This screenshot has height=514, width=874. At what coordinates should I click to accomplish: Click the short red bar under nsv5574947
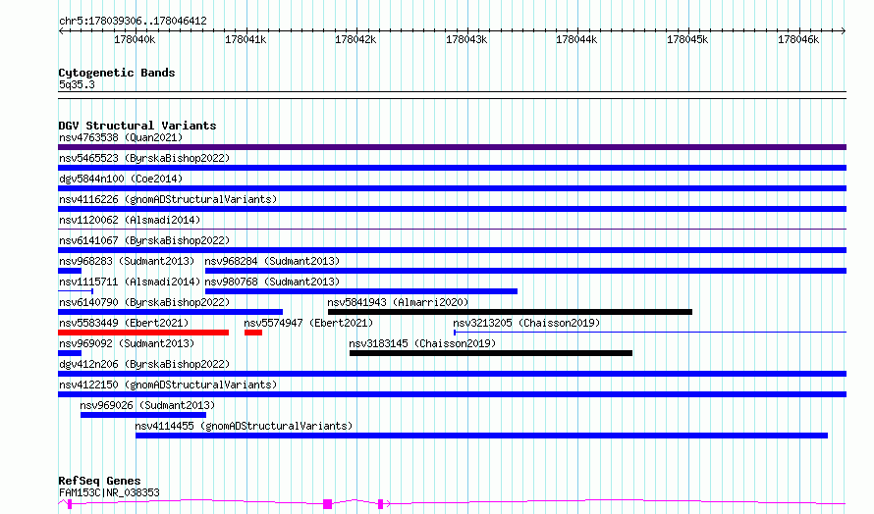click(x=253, y=333)
